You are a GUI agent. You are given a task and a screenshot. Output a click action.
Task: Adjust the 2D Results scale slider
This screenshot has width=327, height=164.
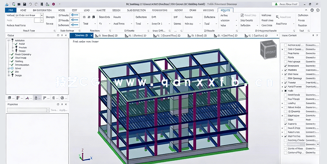point(74,20)
